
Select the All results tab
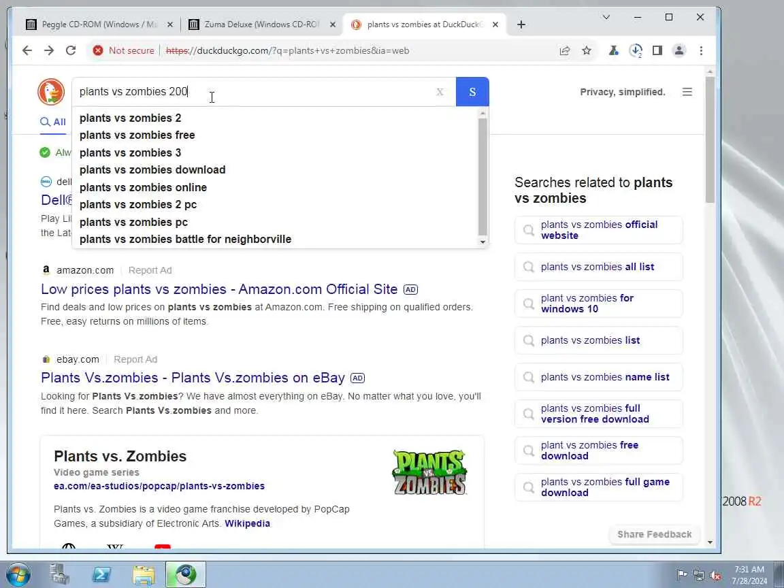tap(53, 122)
